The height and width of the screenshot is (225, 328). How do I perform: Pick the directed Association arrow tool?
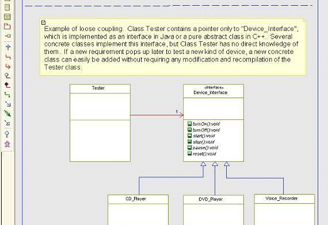[8, 67]
